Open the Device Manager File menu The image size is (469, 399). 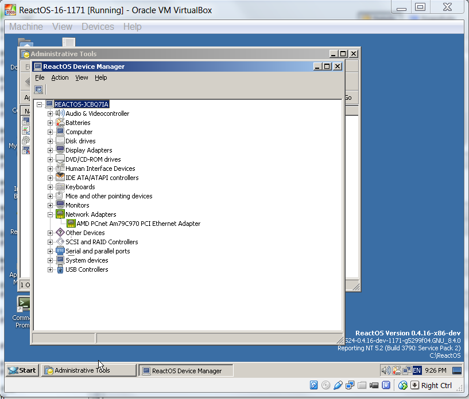pos(40,77)
